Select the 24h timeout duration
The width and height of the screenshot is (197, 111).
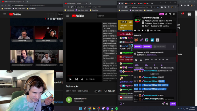pos(167,60)
